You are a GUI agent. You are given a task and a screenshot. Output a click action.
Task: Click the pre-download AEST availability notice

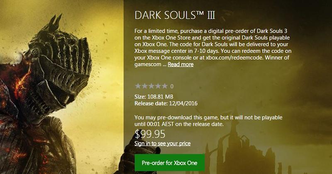(x=208, y=121)
